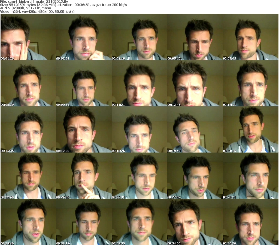Select the frame at 00:15:35
This screenshot has height=245, width=279.
(x=28, y=130)
